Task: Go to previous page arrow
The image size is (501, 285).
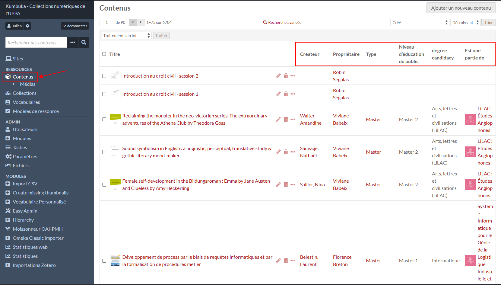Action: coord(133,22)
